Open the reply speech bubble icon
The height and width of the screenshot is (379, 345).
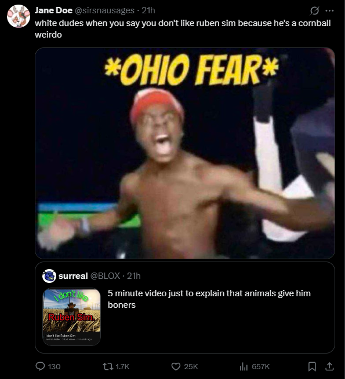(40, 366)
